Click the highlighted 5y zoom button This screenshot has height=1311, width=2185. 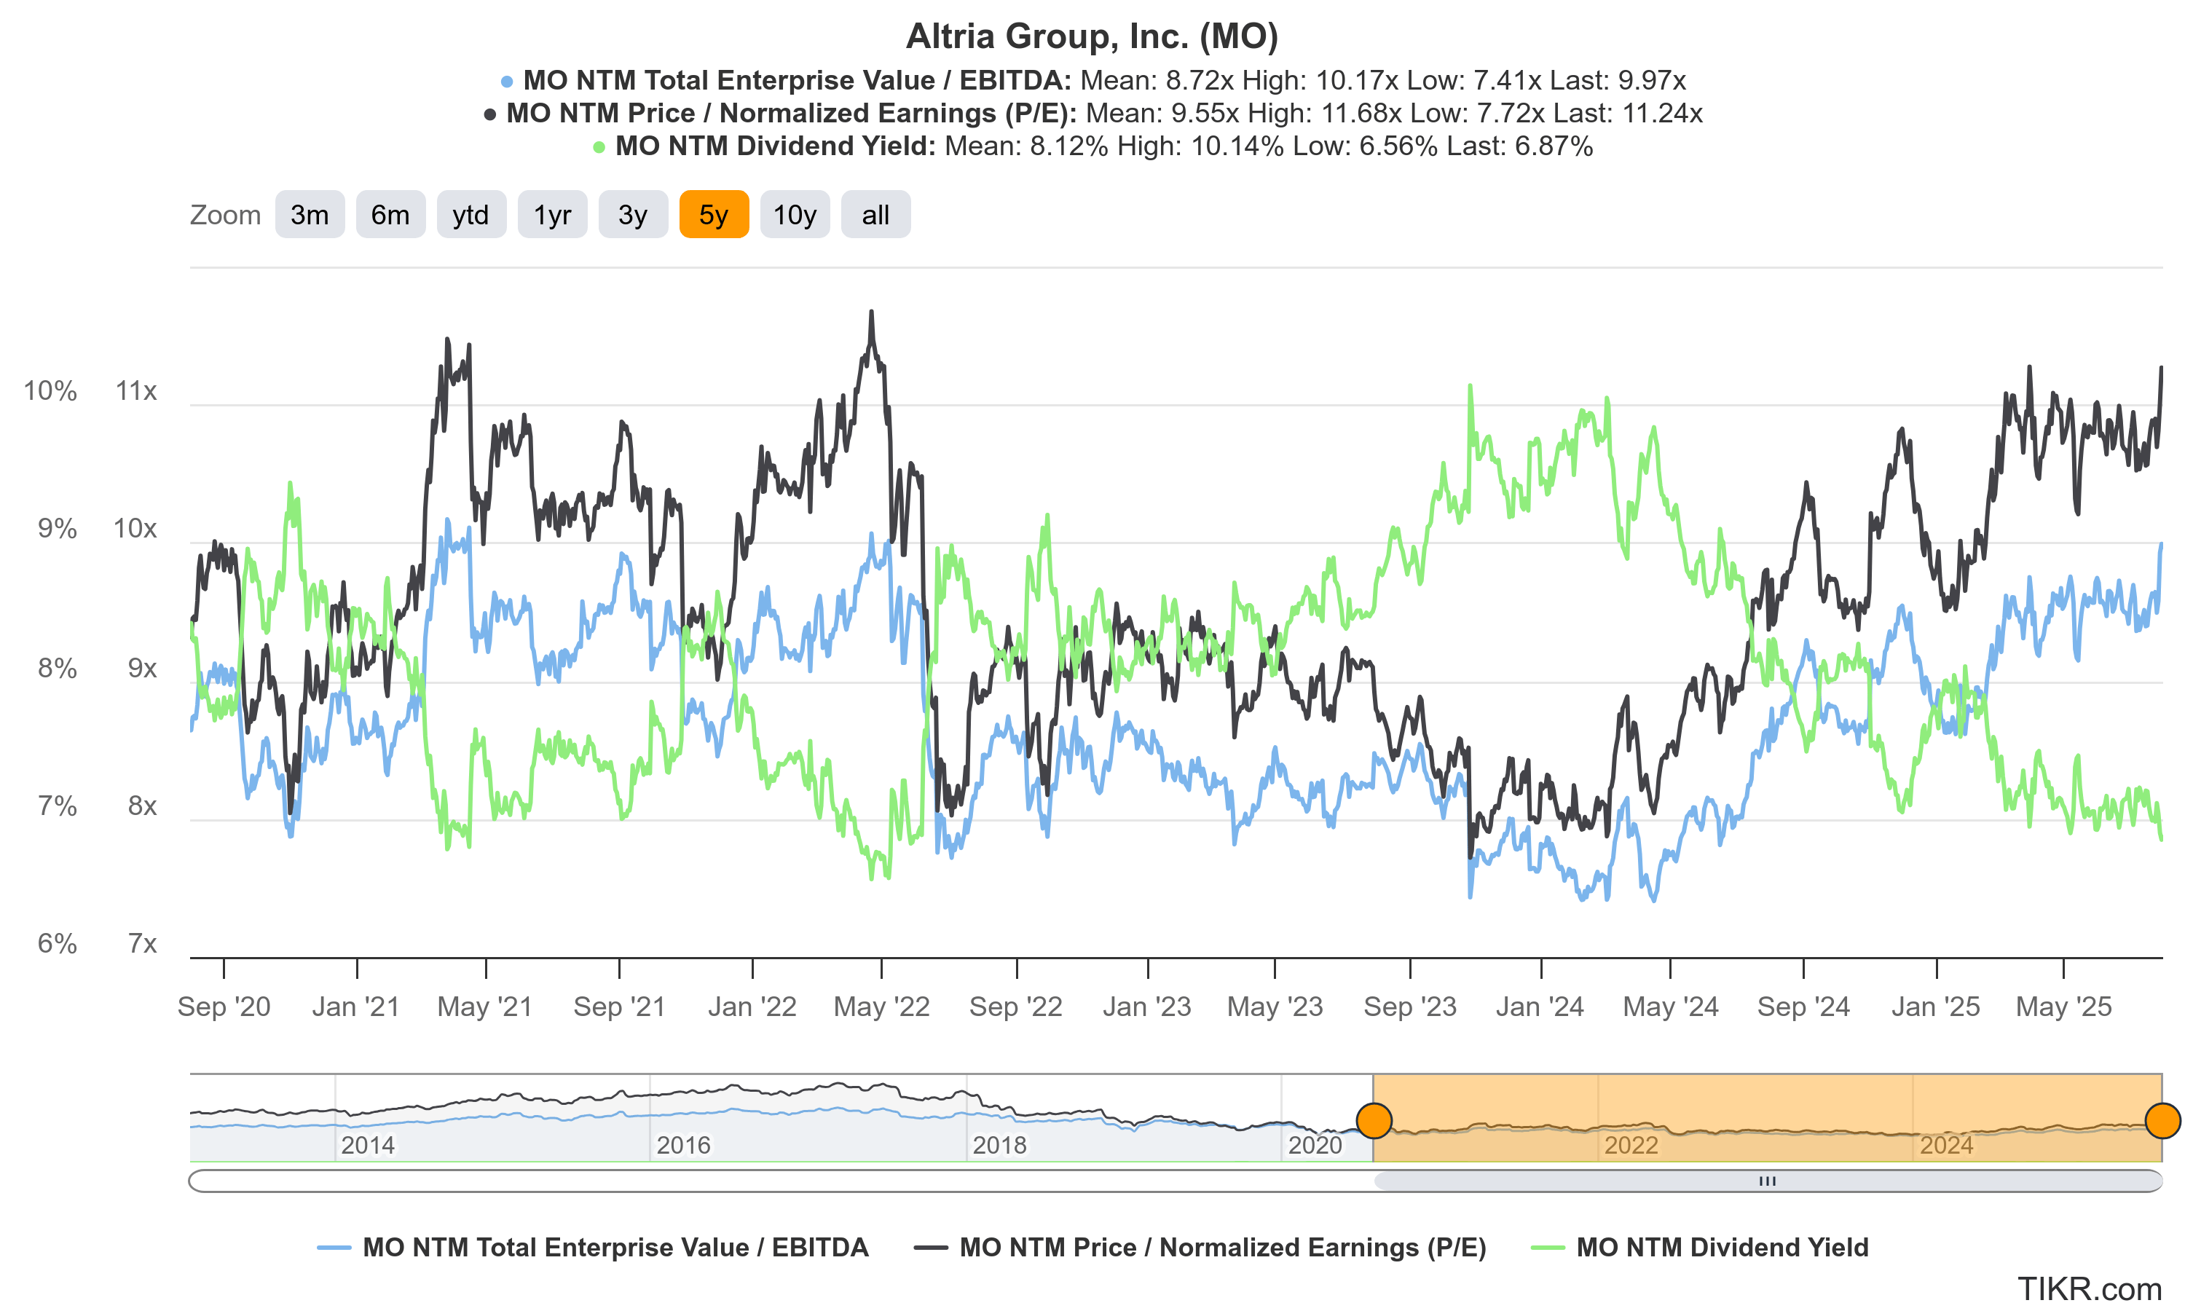[x=714, y=214]
